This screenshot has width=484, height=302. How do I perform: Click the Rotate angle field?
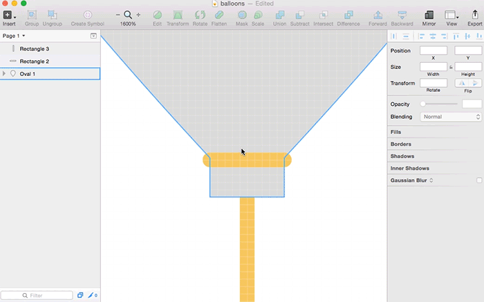434,83
